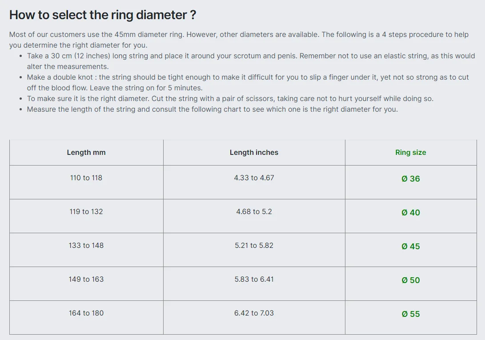Click the "Ø 55" ring size value
The height and width of the screenshot is (340, 485).
[x=410, y=314]
